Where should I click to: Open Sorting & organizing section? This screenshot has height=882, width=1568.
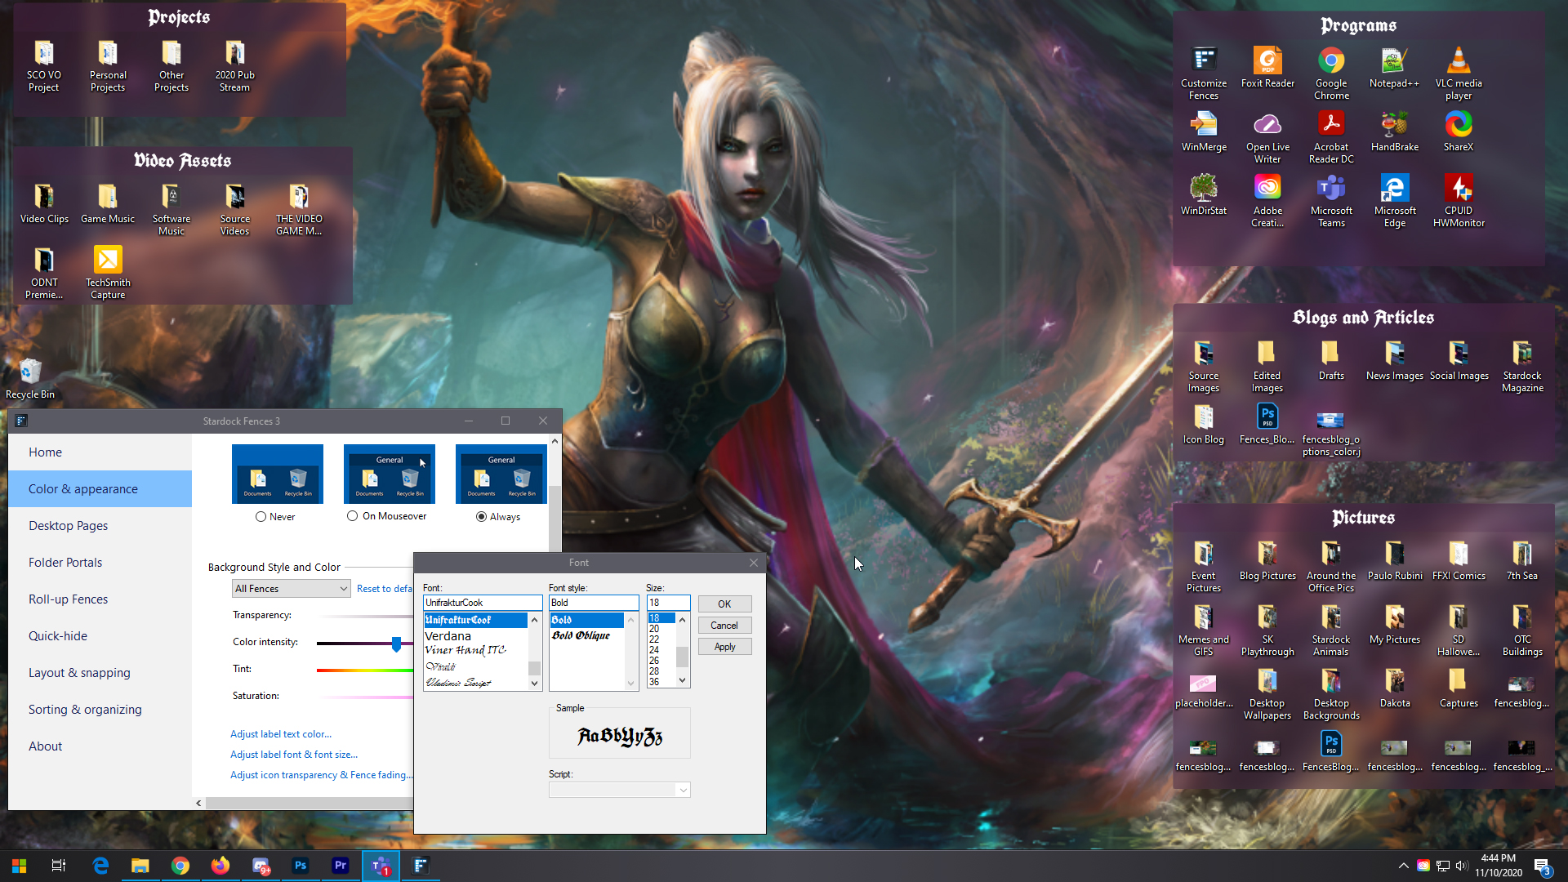100,710
